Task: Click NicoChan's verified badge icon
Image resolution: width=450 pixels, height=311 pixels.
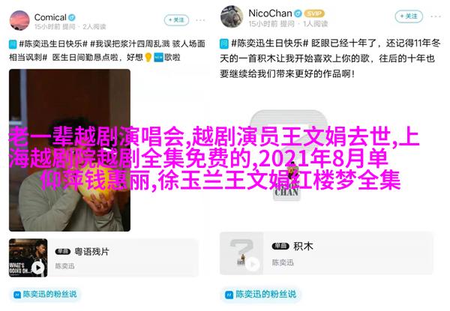Action: [x=298, y=13]
